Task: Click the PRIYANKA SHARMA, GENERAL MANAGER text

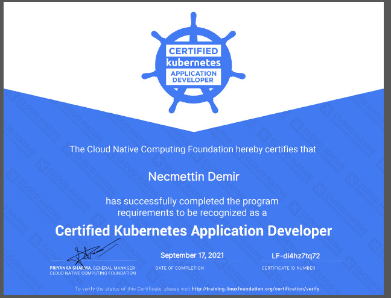Action: point(92,268)
